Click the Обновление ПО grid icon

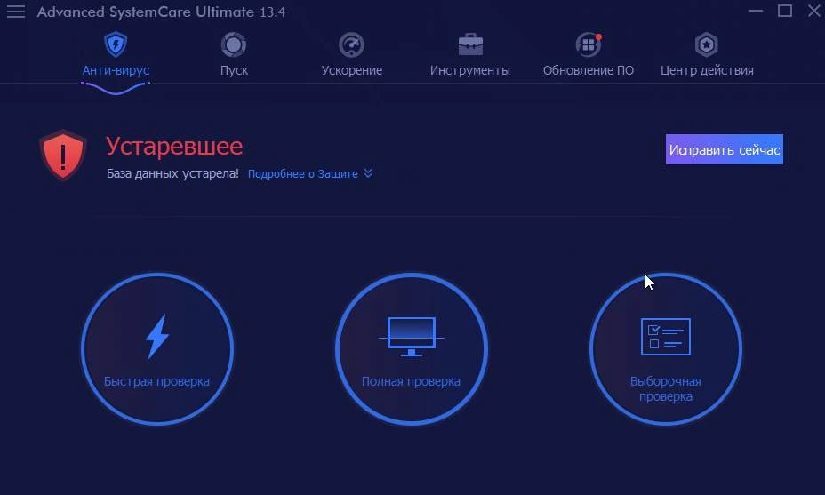point(589,44)
